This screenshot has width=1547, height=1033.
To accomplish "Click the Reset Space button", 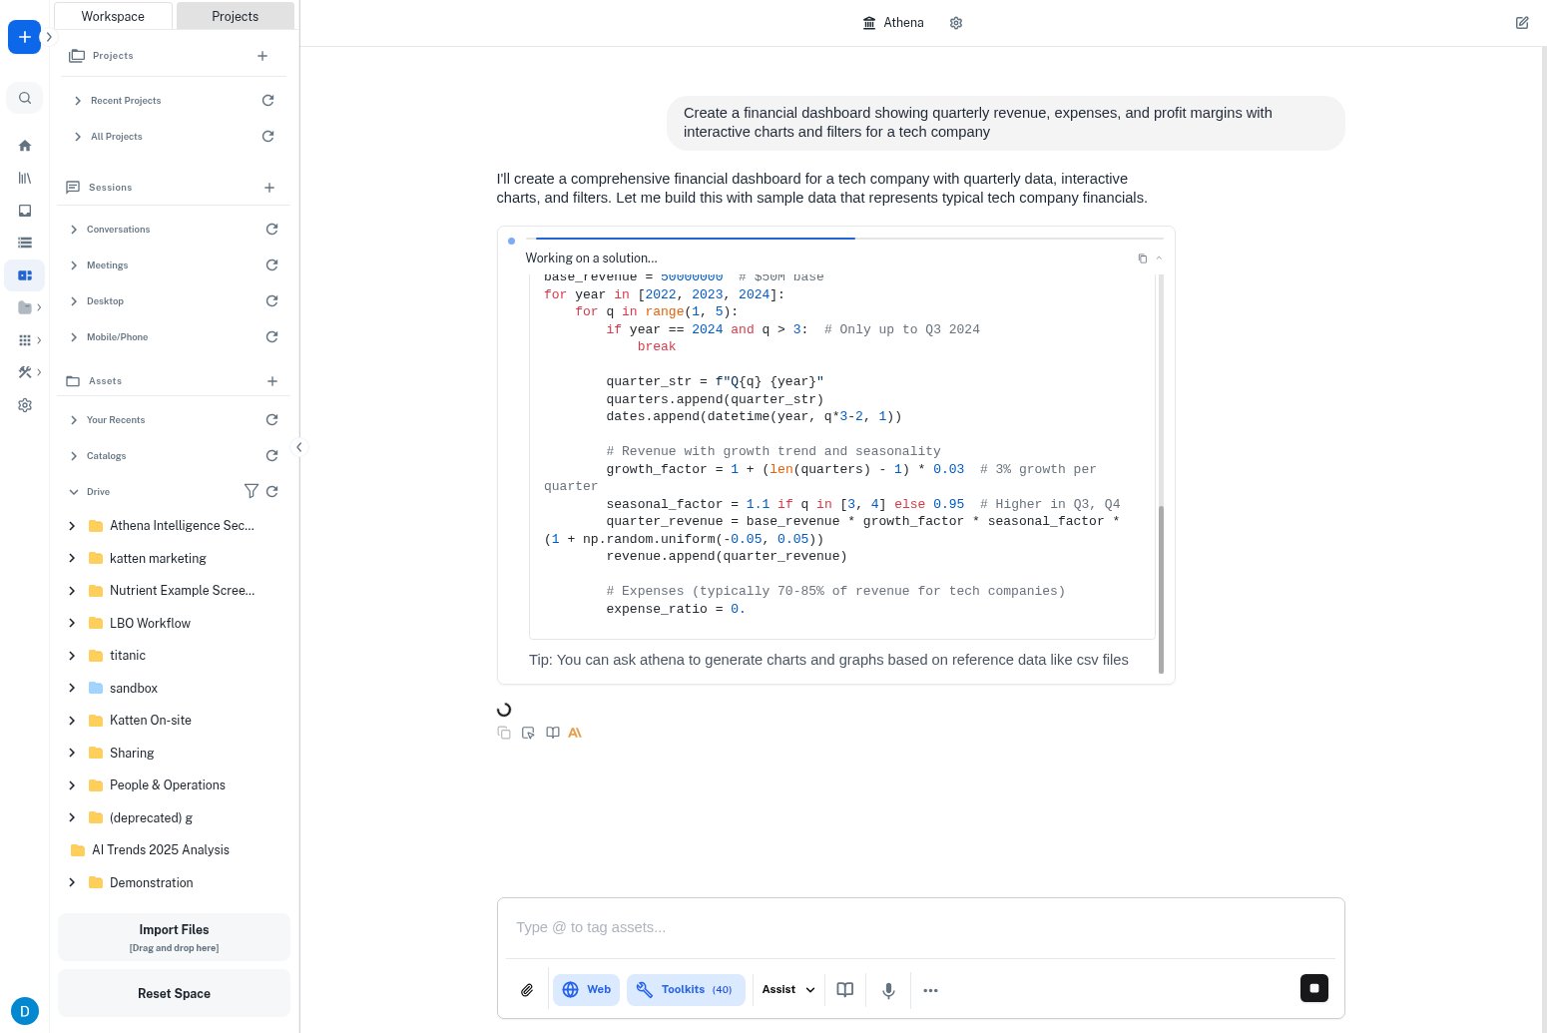I will pos(174,993).
